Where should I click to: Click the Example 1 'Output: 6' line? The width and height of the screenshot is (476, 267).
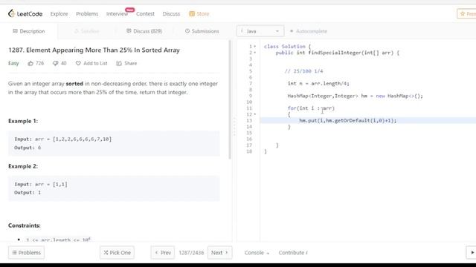(x=28, y=148)
